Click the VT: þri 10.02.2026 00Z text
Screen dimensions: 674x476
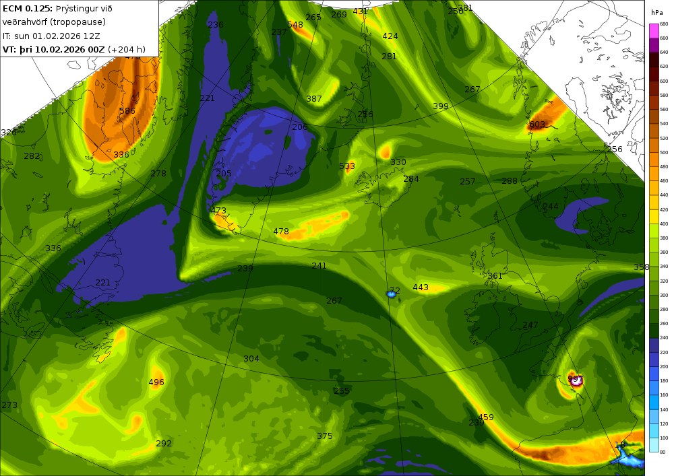pyautogui.click(x=54, y=49)
